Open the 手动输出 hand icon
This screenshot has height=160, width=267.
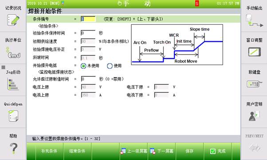coord(254,20)
